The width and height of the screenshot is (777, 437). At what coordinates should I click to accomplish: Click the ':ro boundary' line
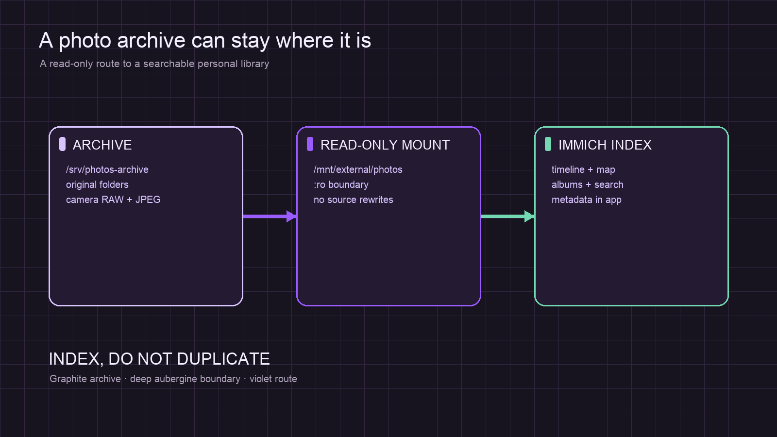click(341, 185)
